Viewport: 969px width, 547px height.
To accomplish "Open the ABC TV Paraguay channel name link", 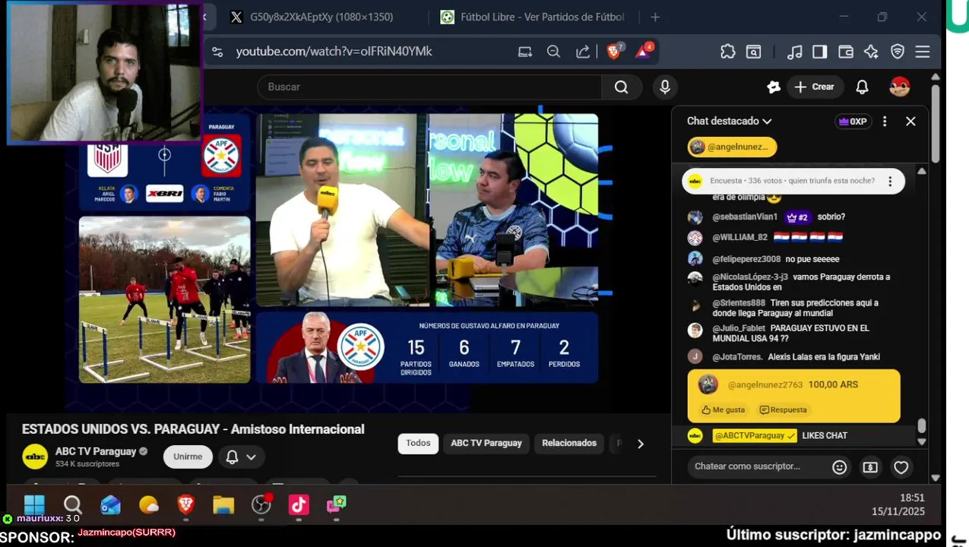I will click(x=96, y=451).
